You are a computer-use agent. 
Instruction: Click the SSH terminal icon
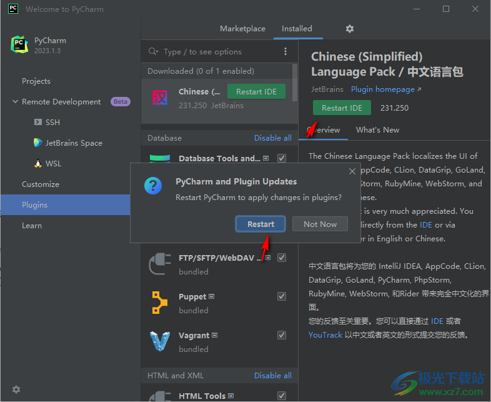coord(38,122)
